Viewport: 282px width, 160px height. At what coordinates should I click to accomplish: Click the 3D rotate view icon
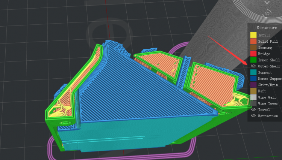pyautogui.click(x=267, y=13)
